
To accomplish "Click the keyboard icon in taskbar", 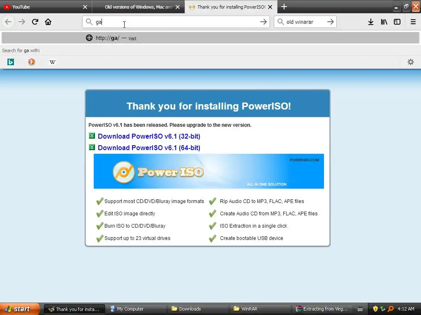I will 360,309.
